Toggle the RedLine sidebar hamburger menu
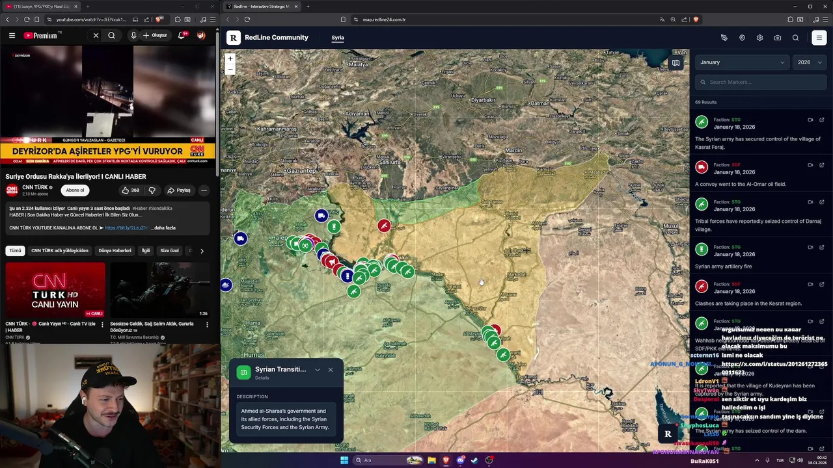The height and width of the screenshot is (468, 833). 819,38
